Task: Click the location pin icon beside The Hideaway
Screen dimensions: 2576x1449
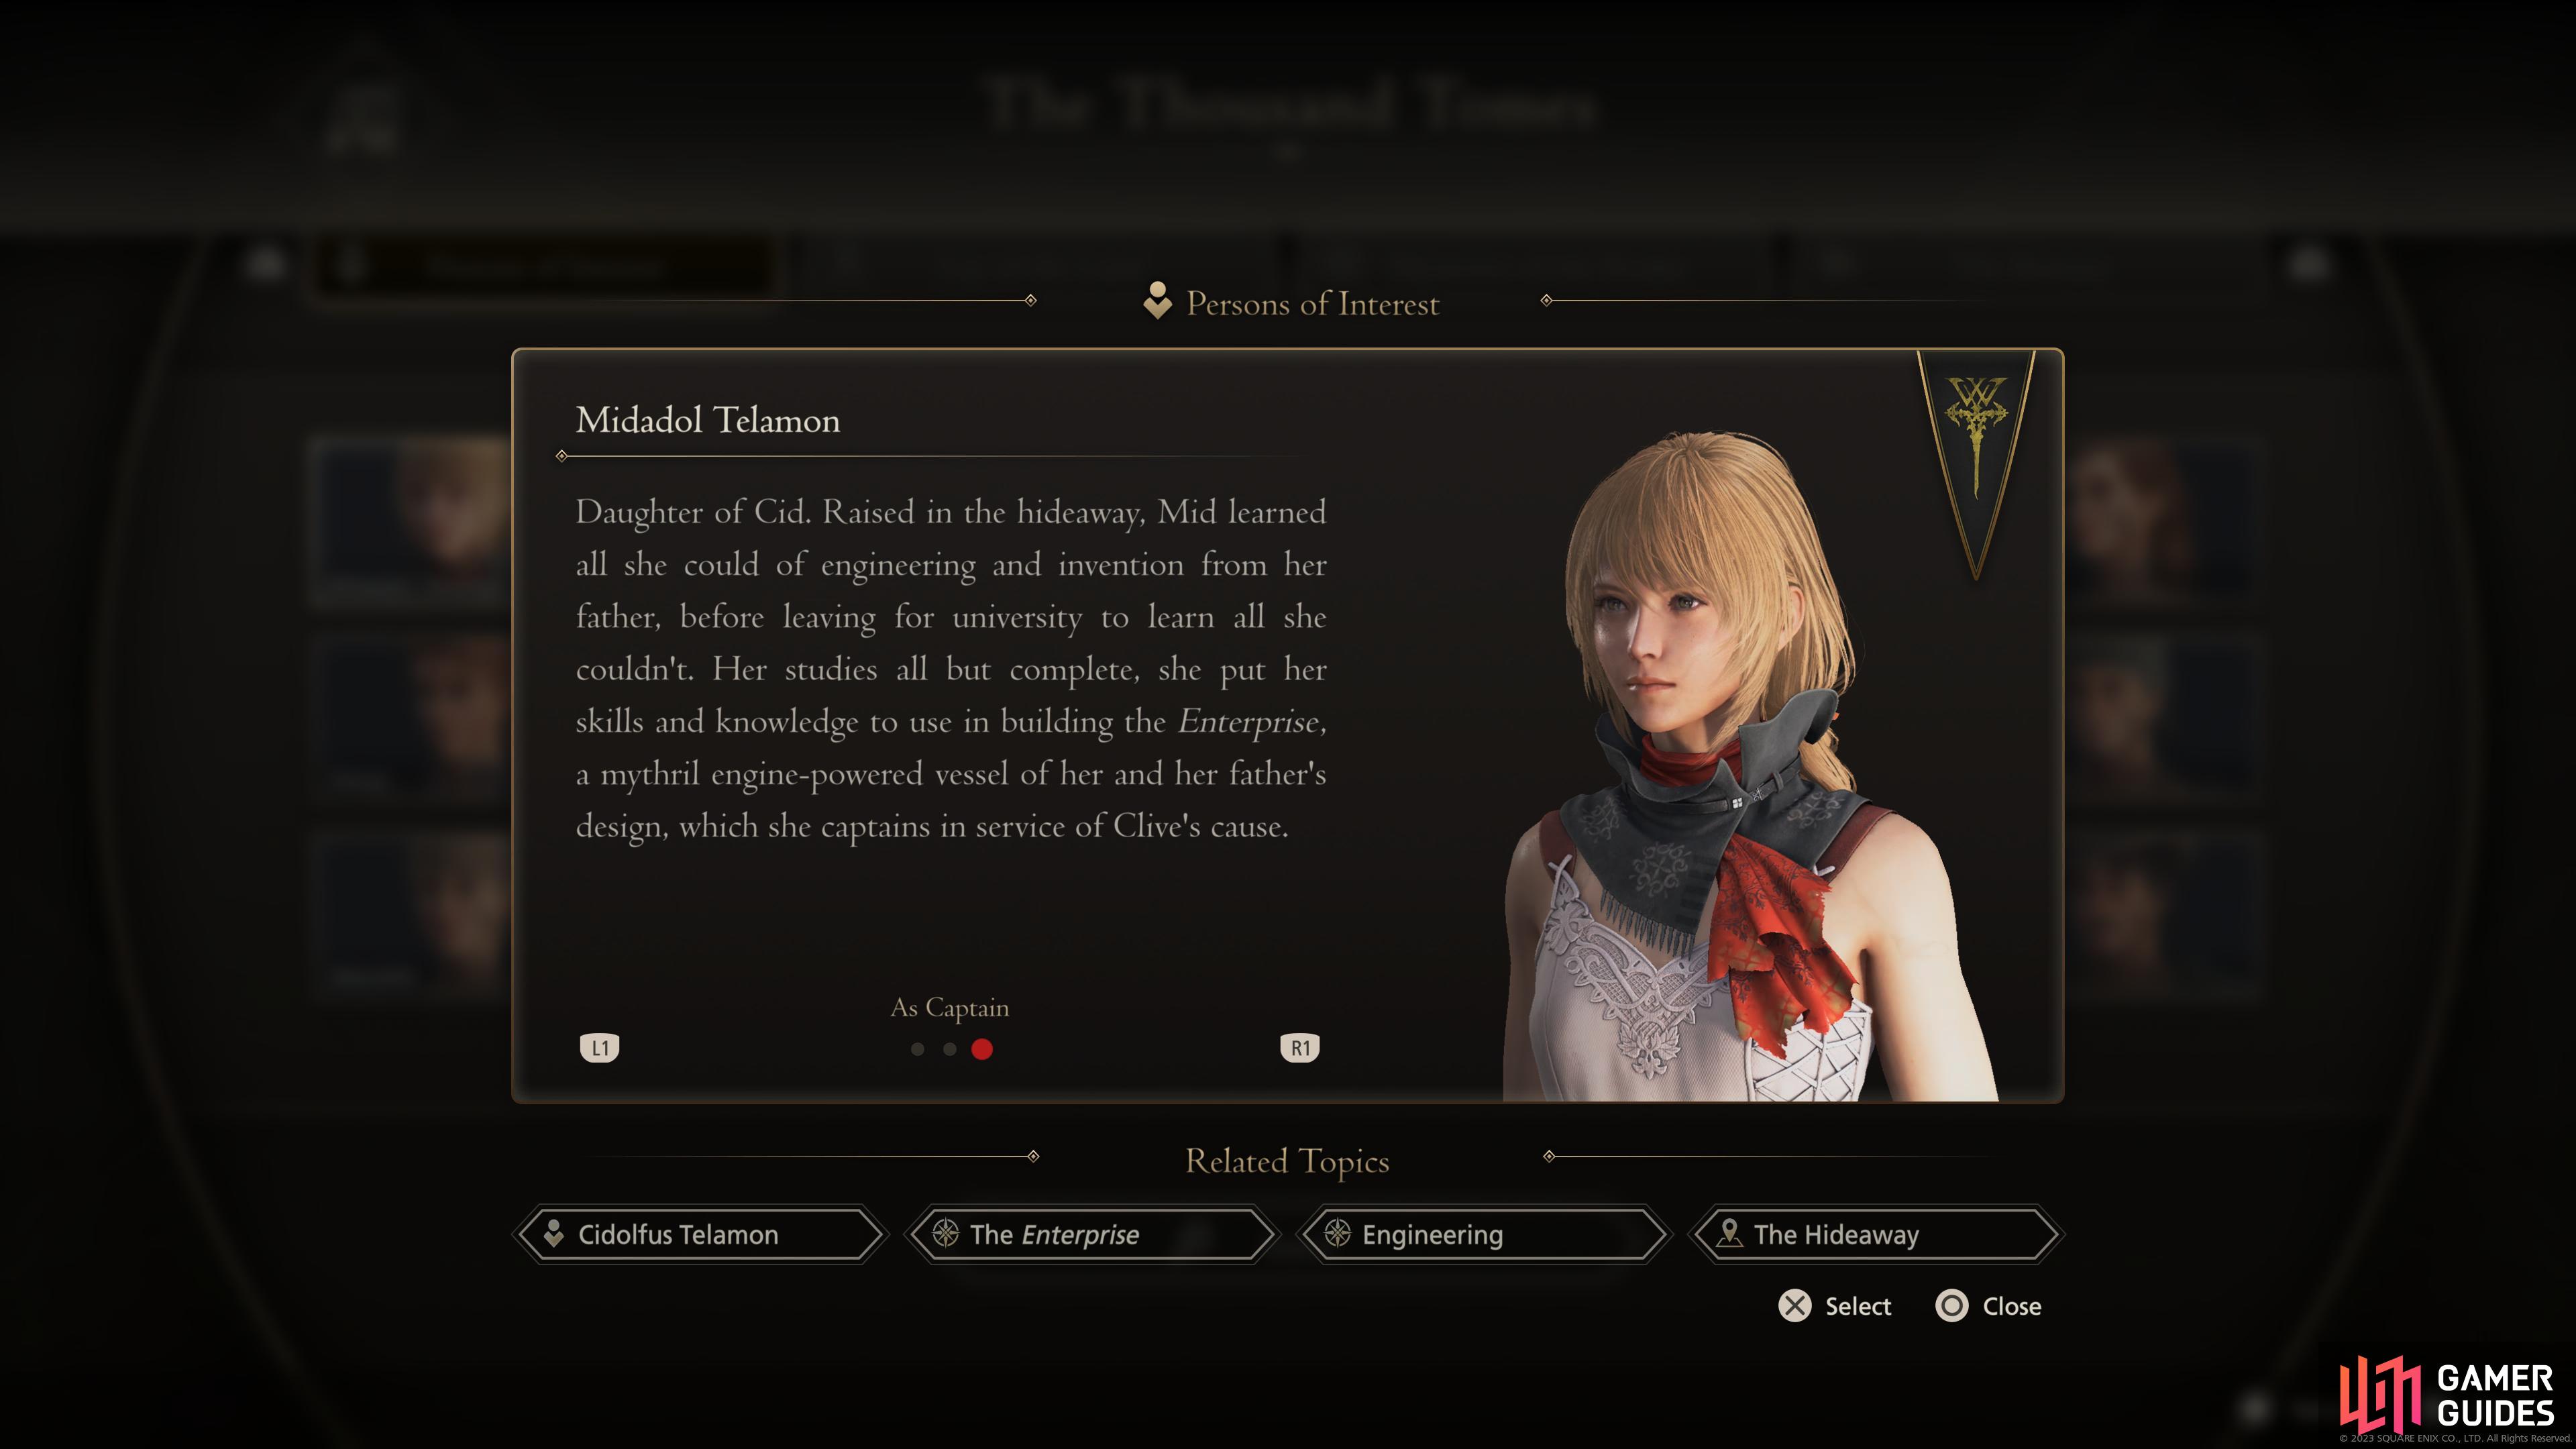Action: coord(1729,1234)
